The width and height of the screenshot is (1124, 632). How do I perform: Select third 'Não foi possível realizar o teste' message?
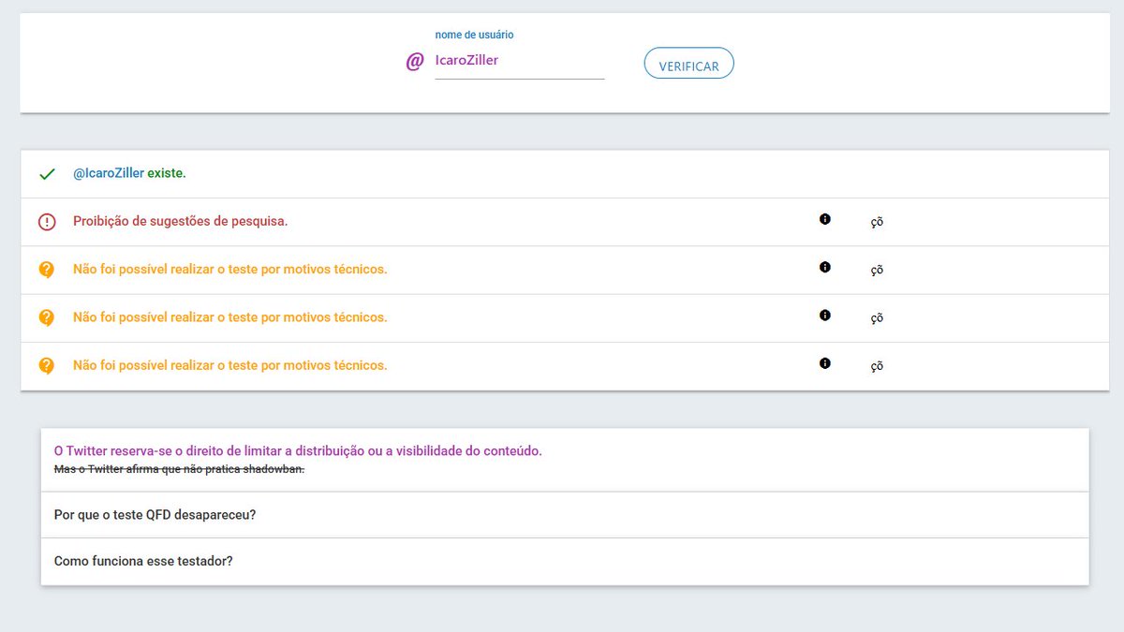click(x=230, y=365)
